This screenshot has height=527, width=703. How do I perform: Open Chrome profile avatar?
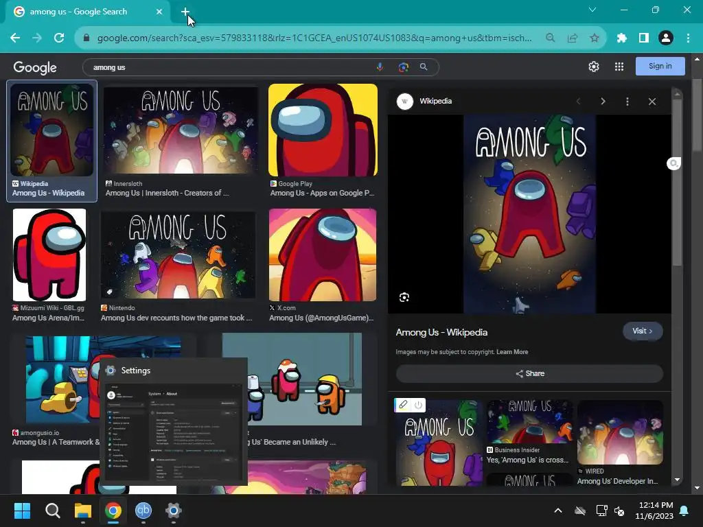coord(666,38)
